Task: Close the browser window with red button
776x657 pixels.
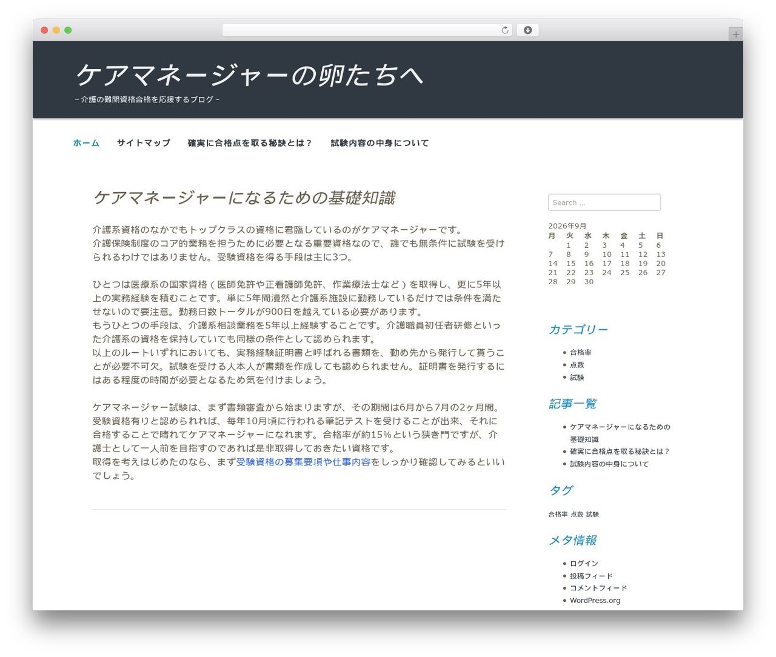Action: pyautogui.click(x=44, y=30)
